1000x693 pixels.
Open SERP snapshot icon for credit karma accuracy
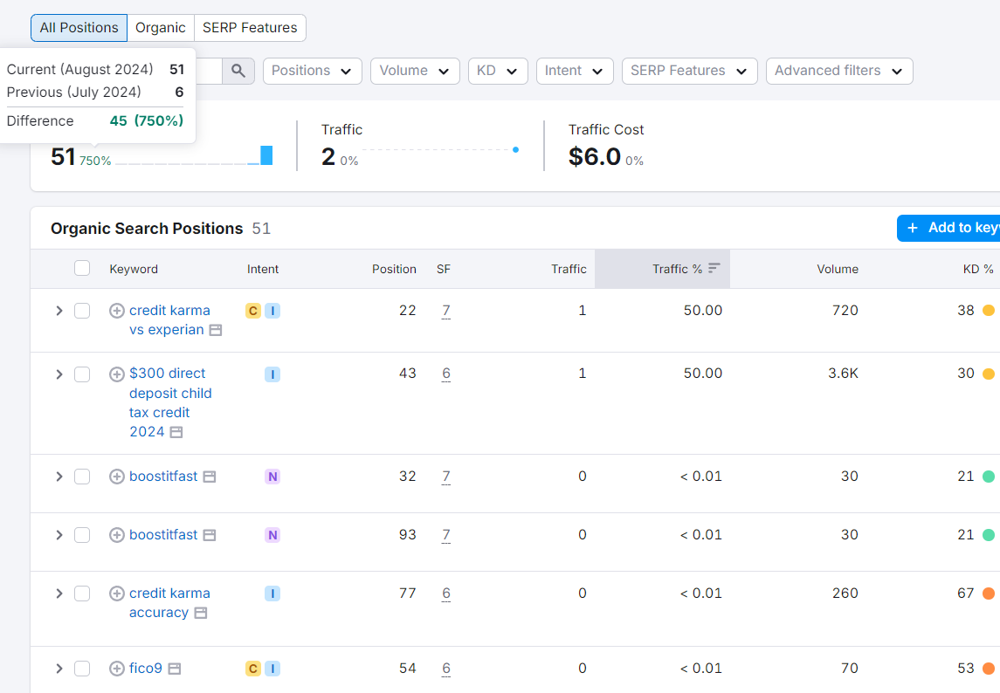[x=201, y=613]
